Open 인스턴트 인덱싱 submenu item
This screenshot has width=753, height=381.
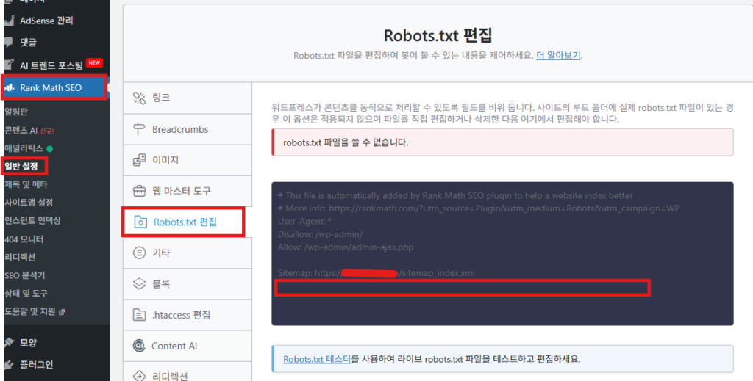click(x=32, y=220)
